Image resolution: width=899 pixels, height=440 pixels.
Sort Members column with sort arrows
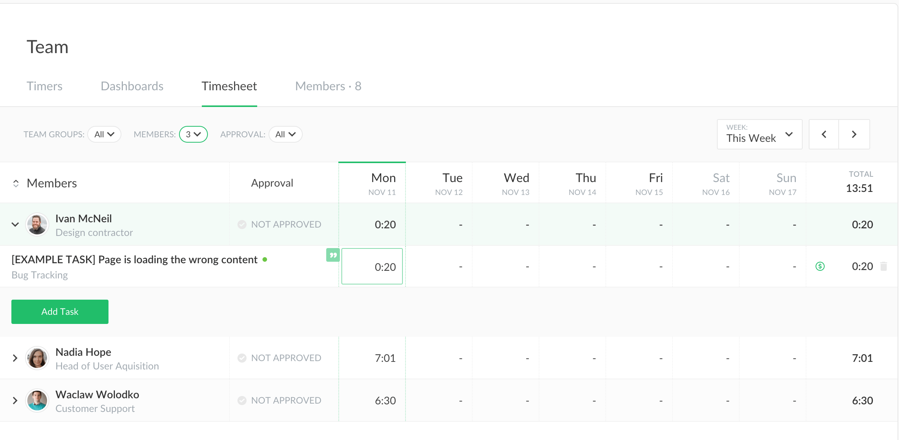[16, 183]
